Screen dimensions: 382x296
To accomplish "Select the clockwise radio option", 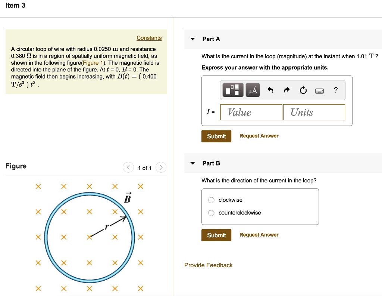I will (212, 200).
